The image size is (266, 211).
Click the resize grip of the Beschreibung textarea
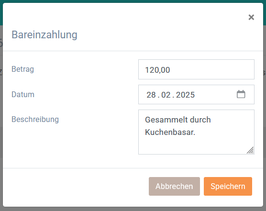click(250, 150)
